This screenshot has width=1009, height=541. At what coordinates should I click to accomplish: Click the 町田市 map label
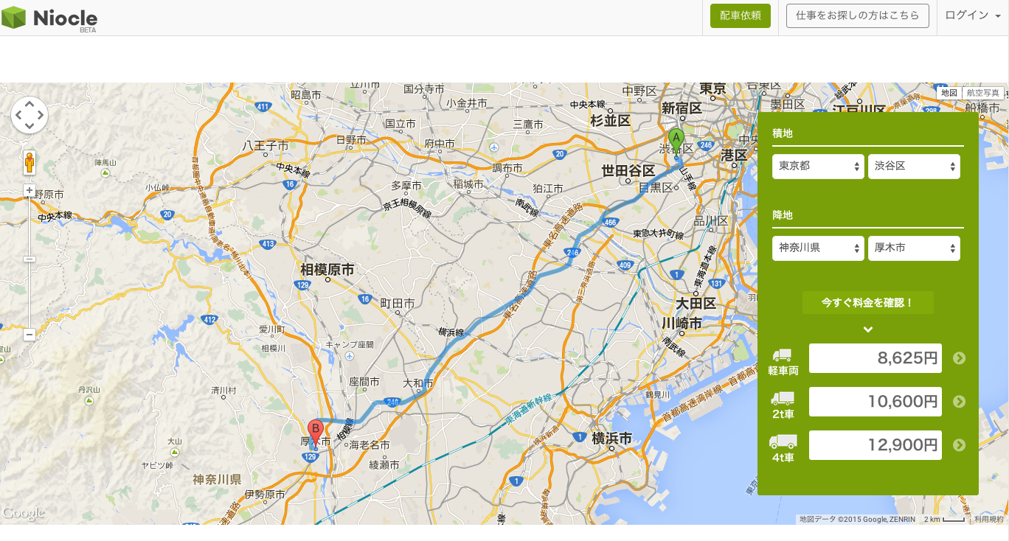click(x=398, y=304)
